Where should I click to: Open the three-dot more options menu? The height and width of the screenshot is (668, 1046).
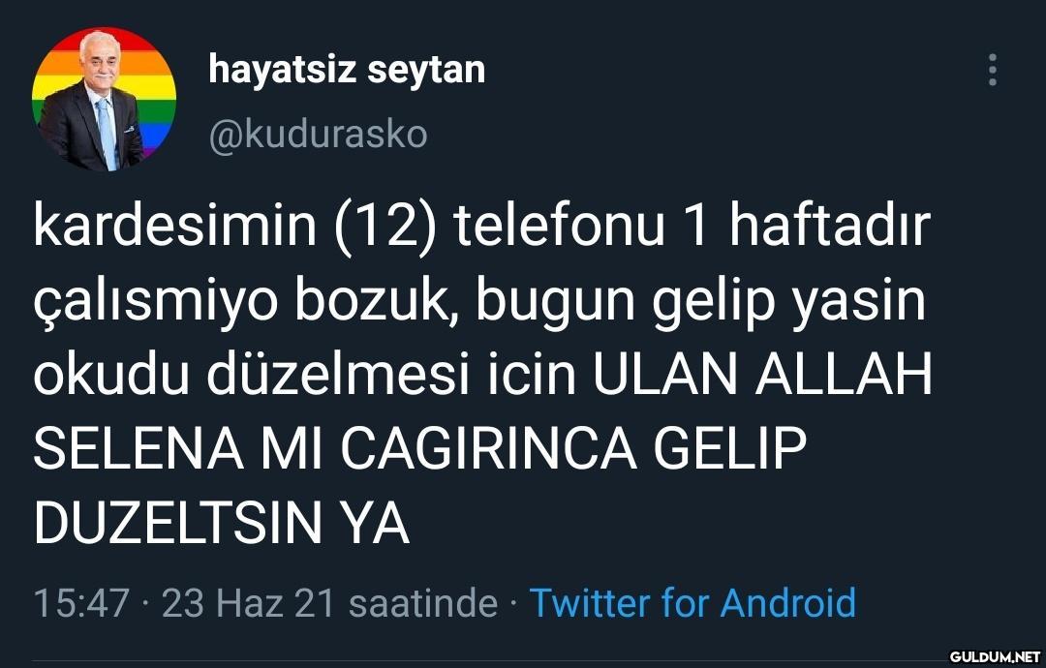point(993,70)
